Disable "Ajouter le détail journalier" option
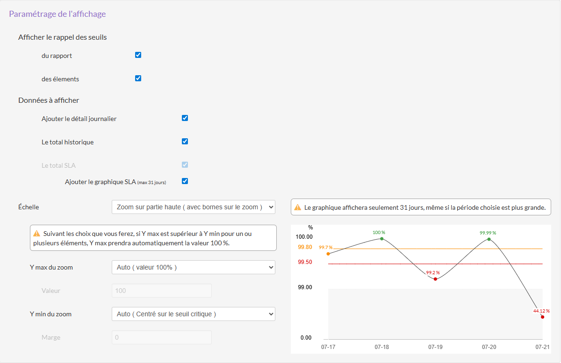561x363 pixels. pyautogui.click(x=185, y=118)
